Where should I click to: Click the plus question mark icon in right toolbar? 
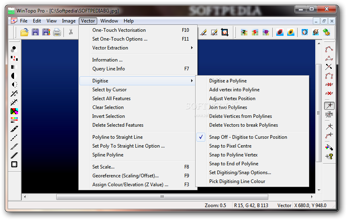tap(329, 156)
